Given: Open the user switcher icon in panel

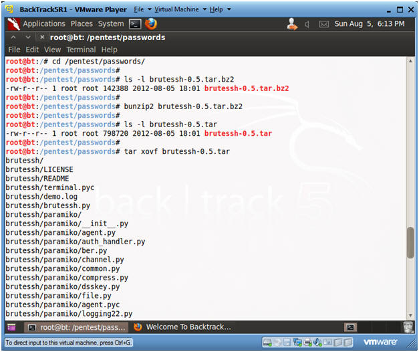Looking at the screenshot, I should 292,24.
